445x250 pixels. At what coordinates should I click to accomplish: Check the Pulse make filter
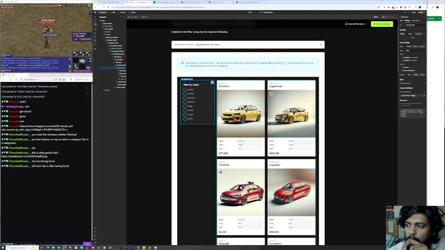click(x=185, y=106)
